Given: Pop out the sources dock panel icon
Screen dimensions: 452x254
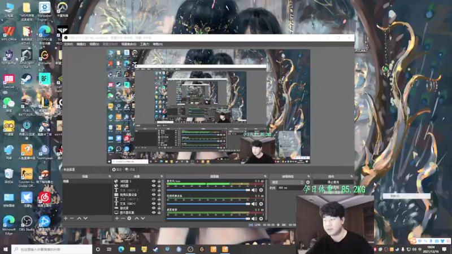Looking at the screenshot, I should (162, 176).
